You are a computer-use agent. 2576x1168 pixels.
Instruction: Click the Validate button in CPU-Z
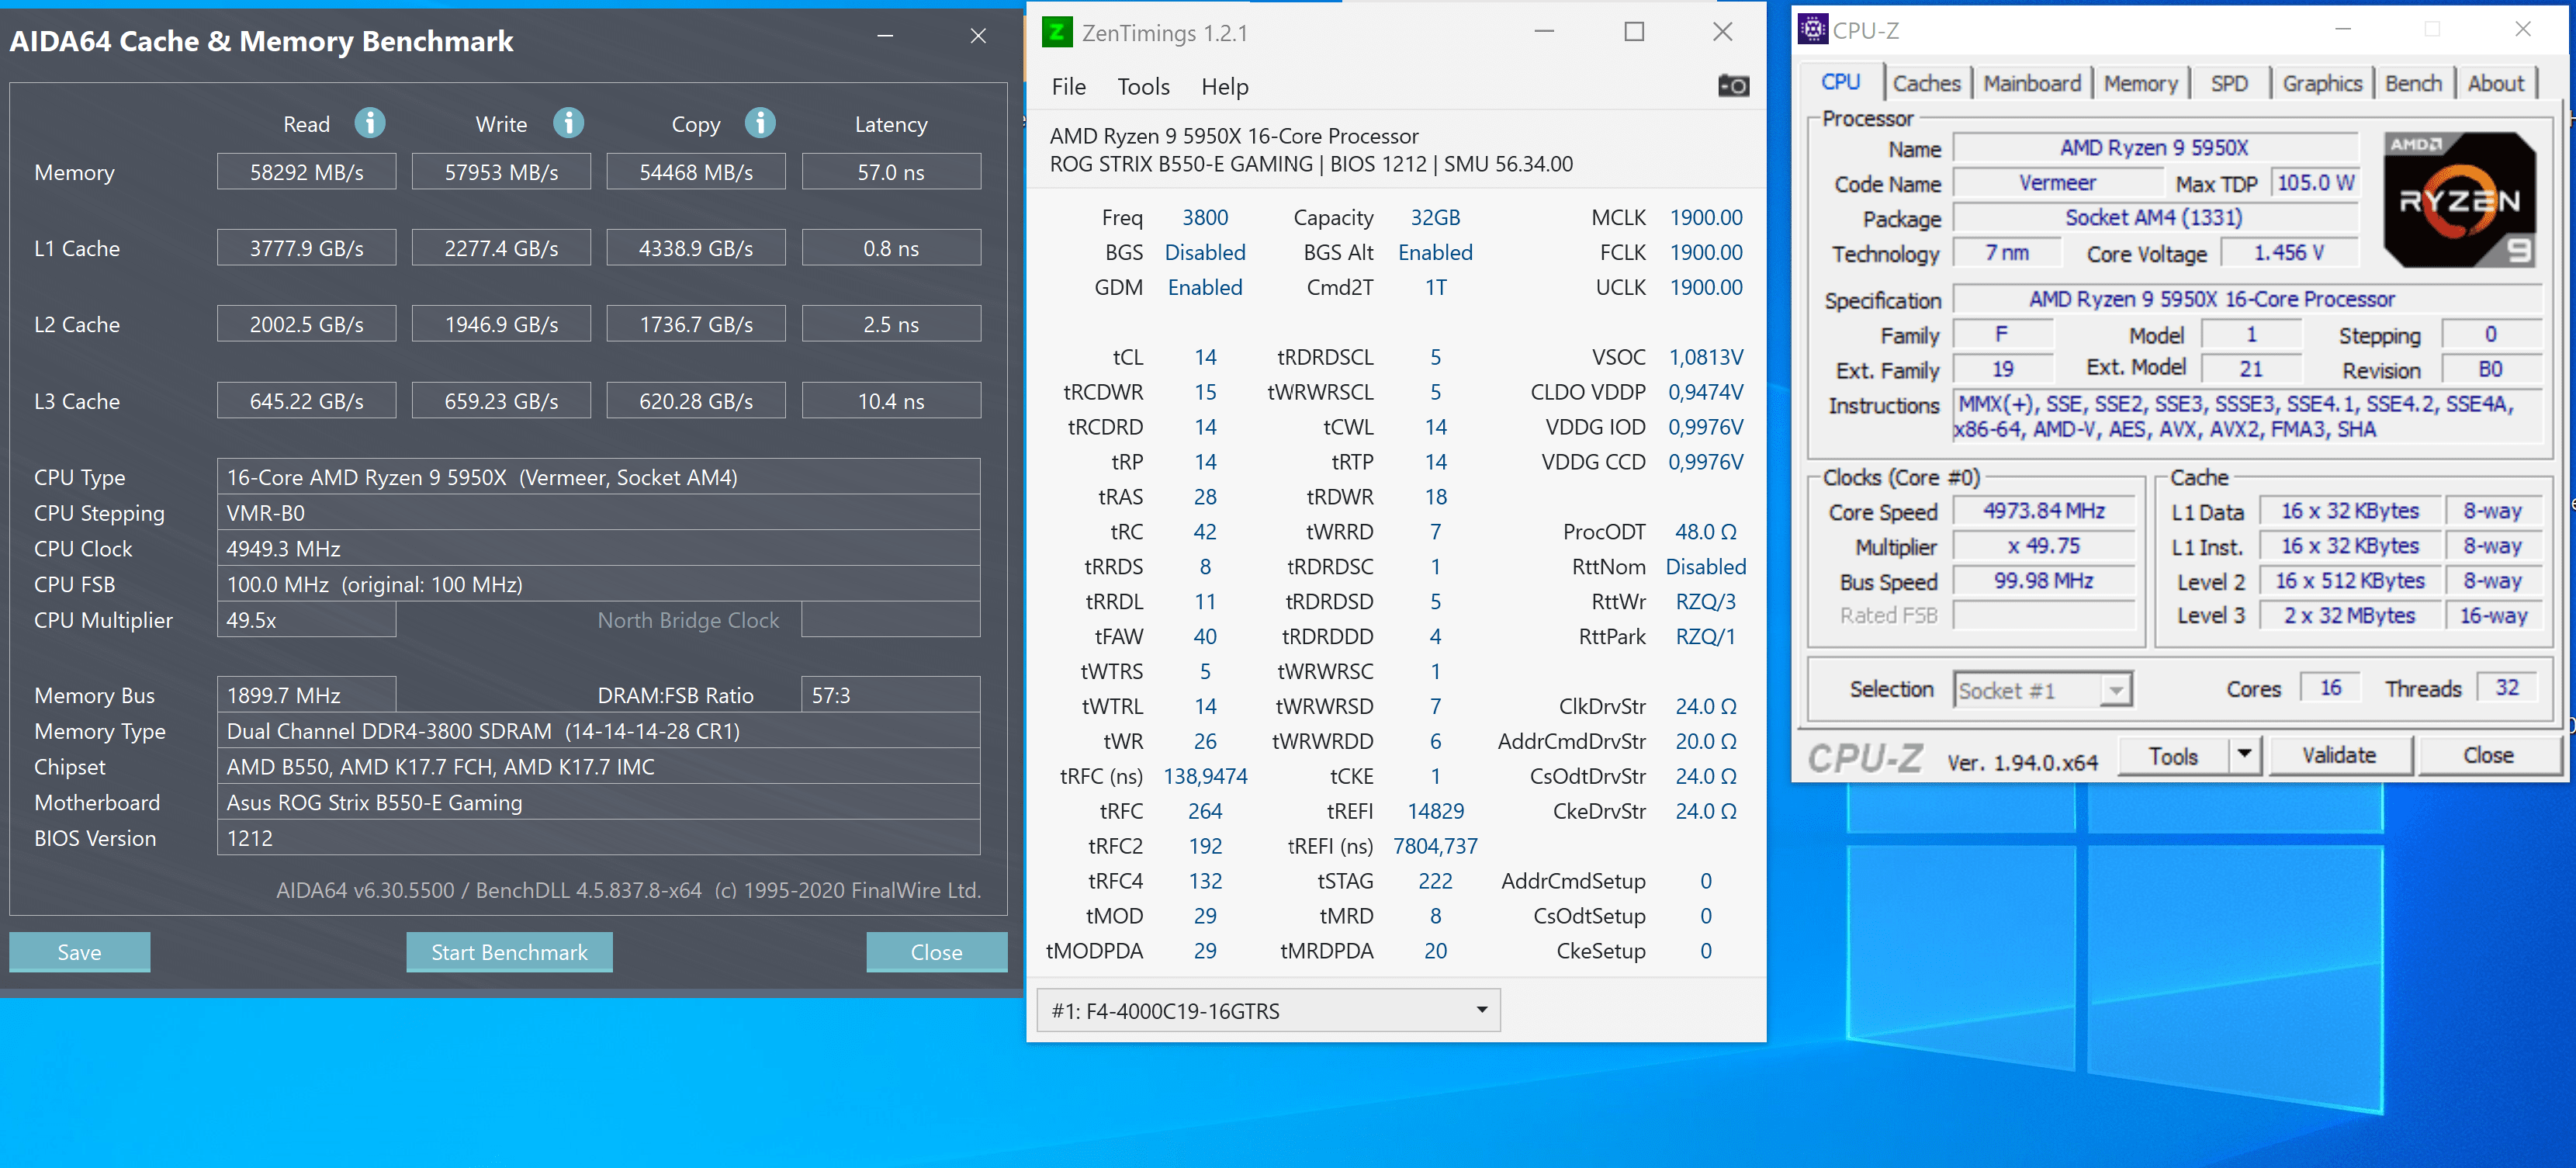pos(2339,755)
